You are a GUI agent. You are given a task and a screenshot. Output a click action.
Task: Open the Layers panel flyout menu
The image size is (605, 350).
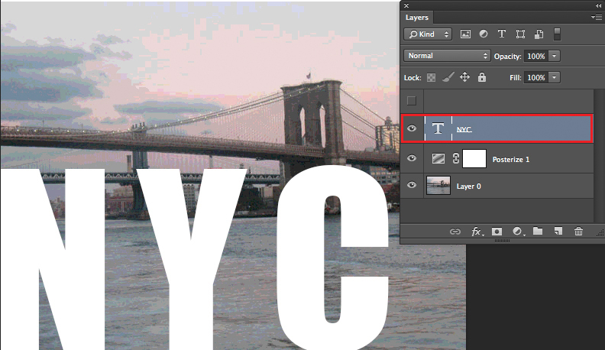coord(597,17)
